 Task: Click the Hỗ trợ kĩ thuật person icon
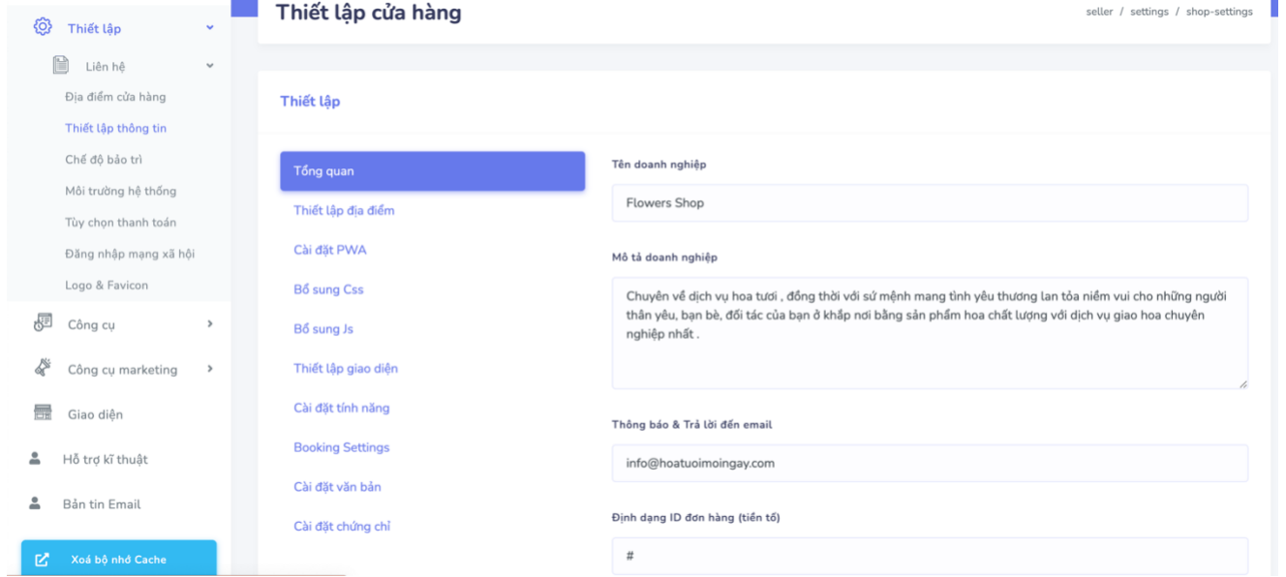[x=36, y=459]
